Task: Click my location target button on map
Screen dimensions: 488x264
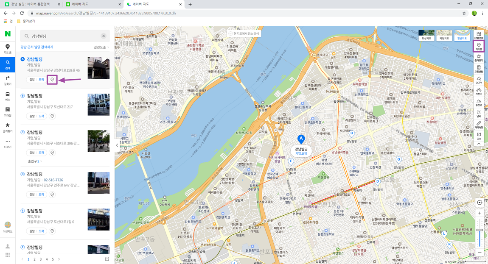Action: tap(480, 203)
